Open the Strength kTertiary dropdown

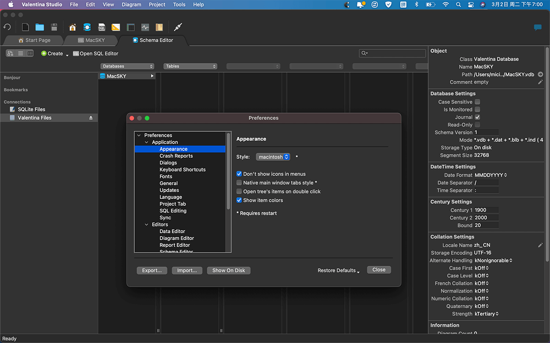[486, 314]
